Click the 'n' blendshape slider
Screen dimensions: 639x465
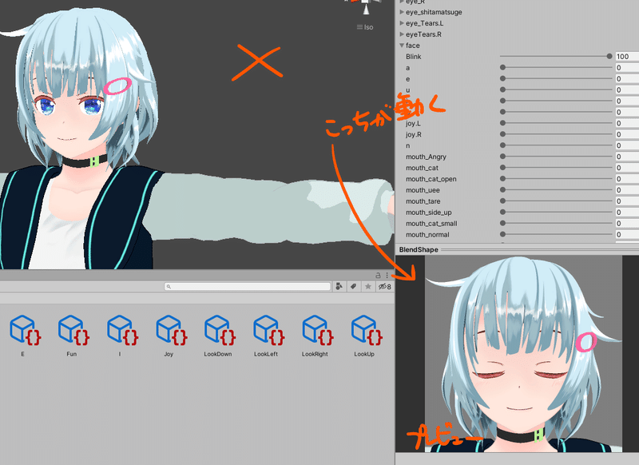(x=556, y=145)
